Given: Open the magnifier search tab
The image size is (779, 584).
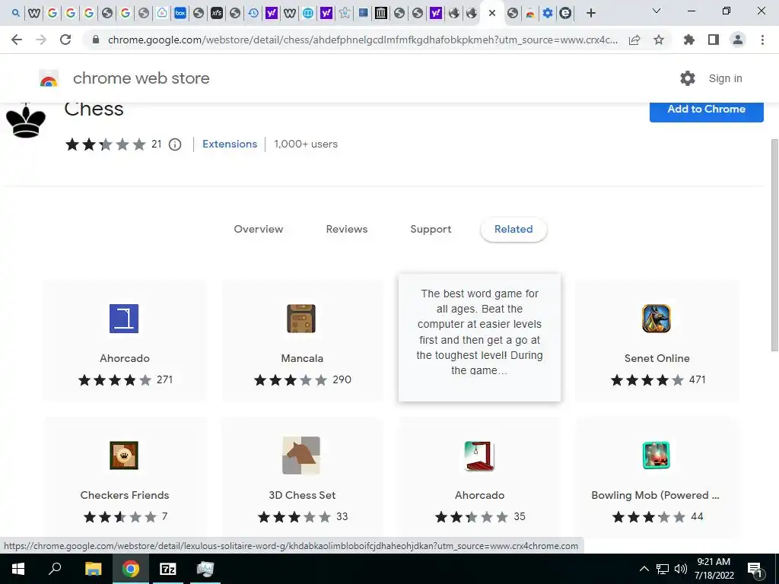Looking at the screenshot, I should (16, 13).
